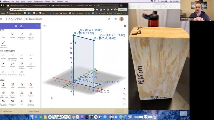This screenshot has width=214, height=120.
Task: Select the Regular Polygon tool
Action: coord(22,65)
